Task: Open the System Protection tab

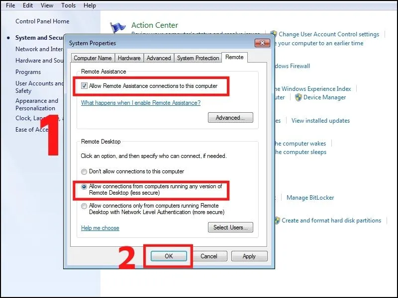Action: (x=198, y=58)
